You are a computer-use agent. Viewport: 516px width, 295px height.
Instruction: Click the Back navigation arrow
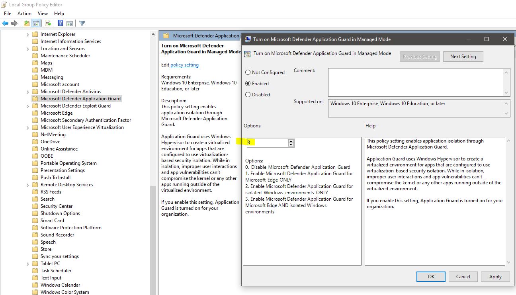(x=5, y=23)
